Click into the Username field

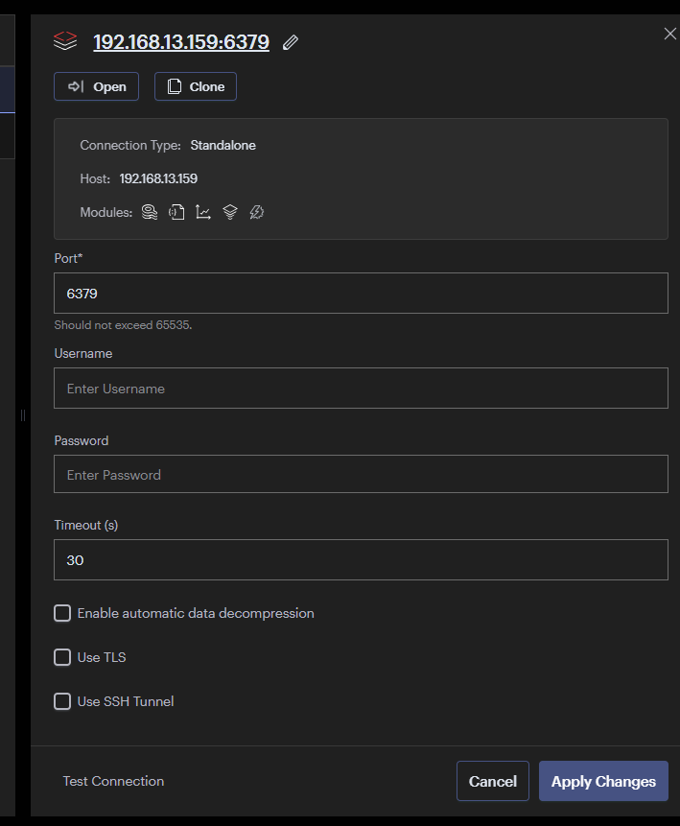(x=361, y=389)
